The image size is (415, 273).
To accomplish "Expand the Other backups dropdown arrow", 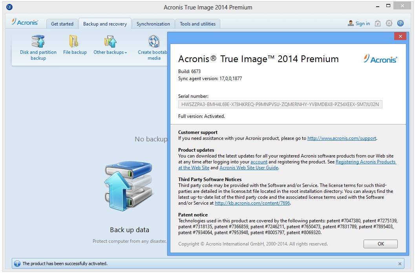I will [126, 53].
